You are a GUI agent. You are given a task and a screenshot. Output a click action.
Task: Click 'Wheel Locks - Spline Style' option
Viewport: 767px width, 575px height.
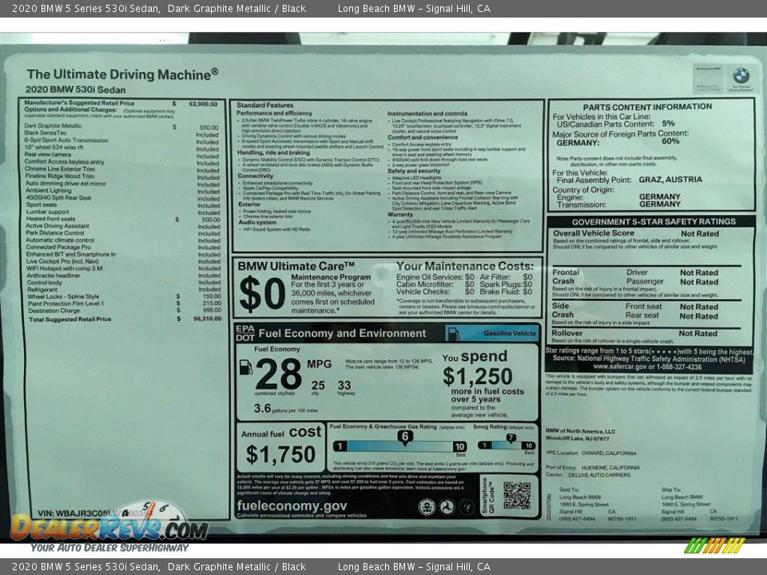point(63,296)
